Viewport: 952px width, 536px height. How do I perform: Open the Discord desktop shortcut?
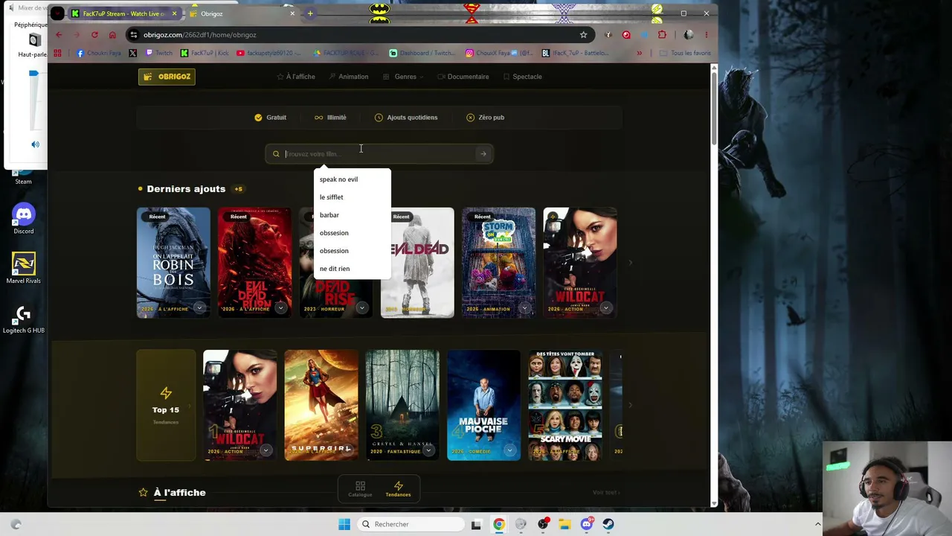coord(23,220)
